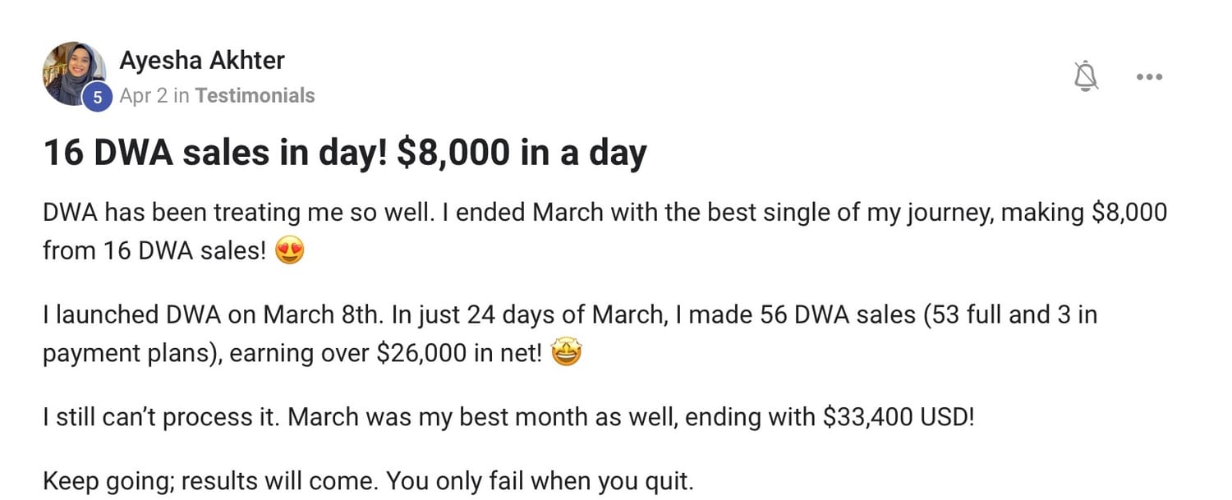This screenshot has width=1232, height=500.
Task: Click the author name Ayesha Akhter
Action: coord(202,60)
